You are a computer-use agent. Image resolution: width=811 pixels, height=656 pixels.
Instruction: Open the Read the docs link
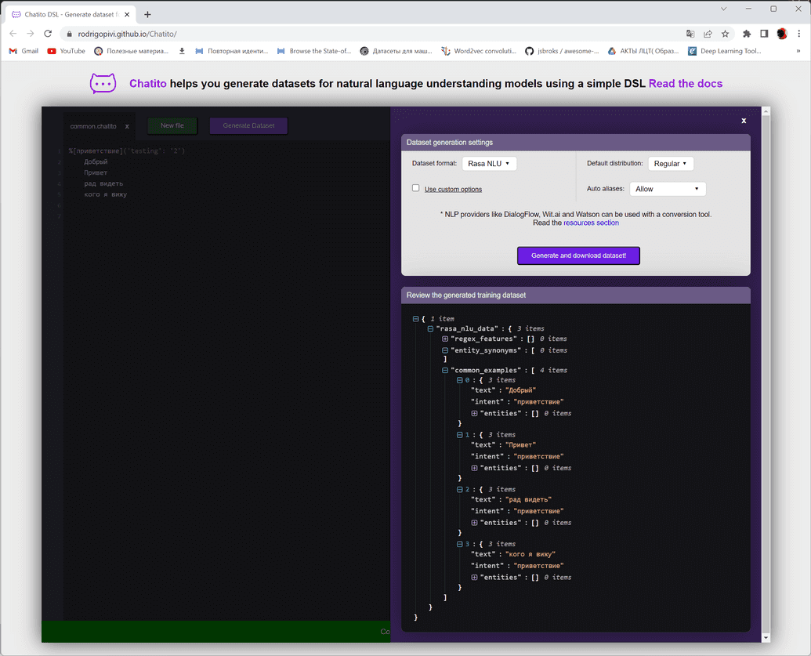pos(686,83)
